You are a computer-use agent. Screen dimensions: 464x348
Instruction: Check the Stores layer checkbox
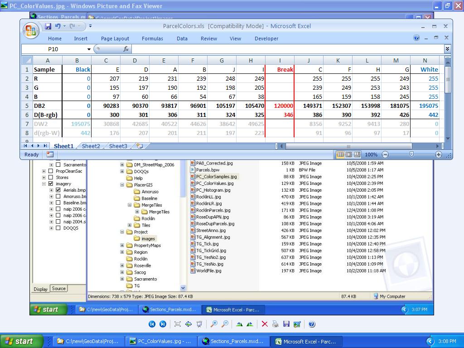51,178
